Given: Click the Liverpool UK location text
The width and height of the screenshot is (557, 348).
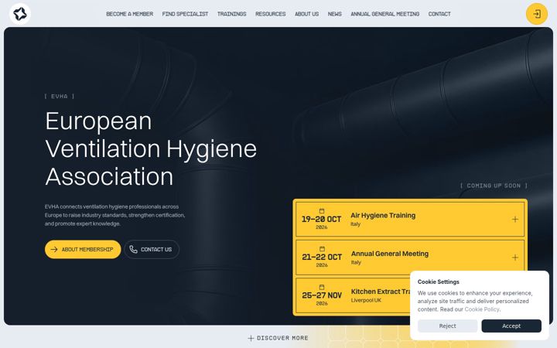Looking at the screenshot, I should pyautogui.click(x=366, y=300).
